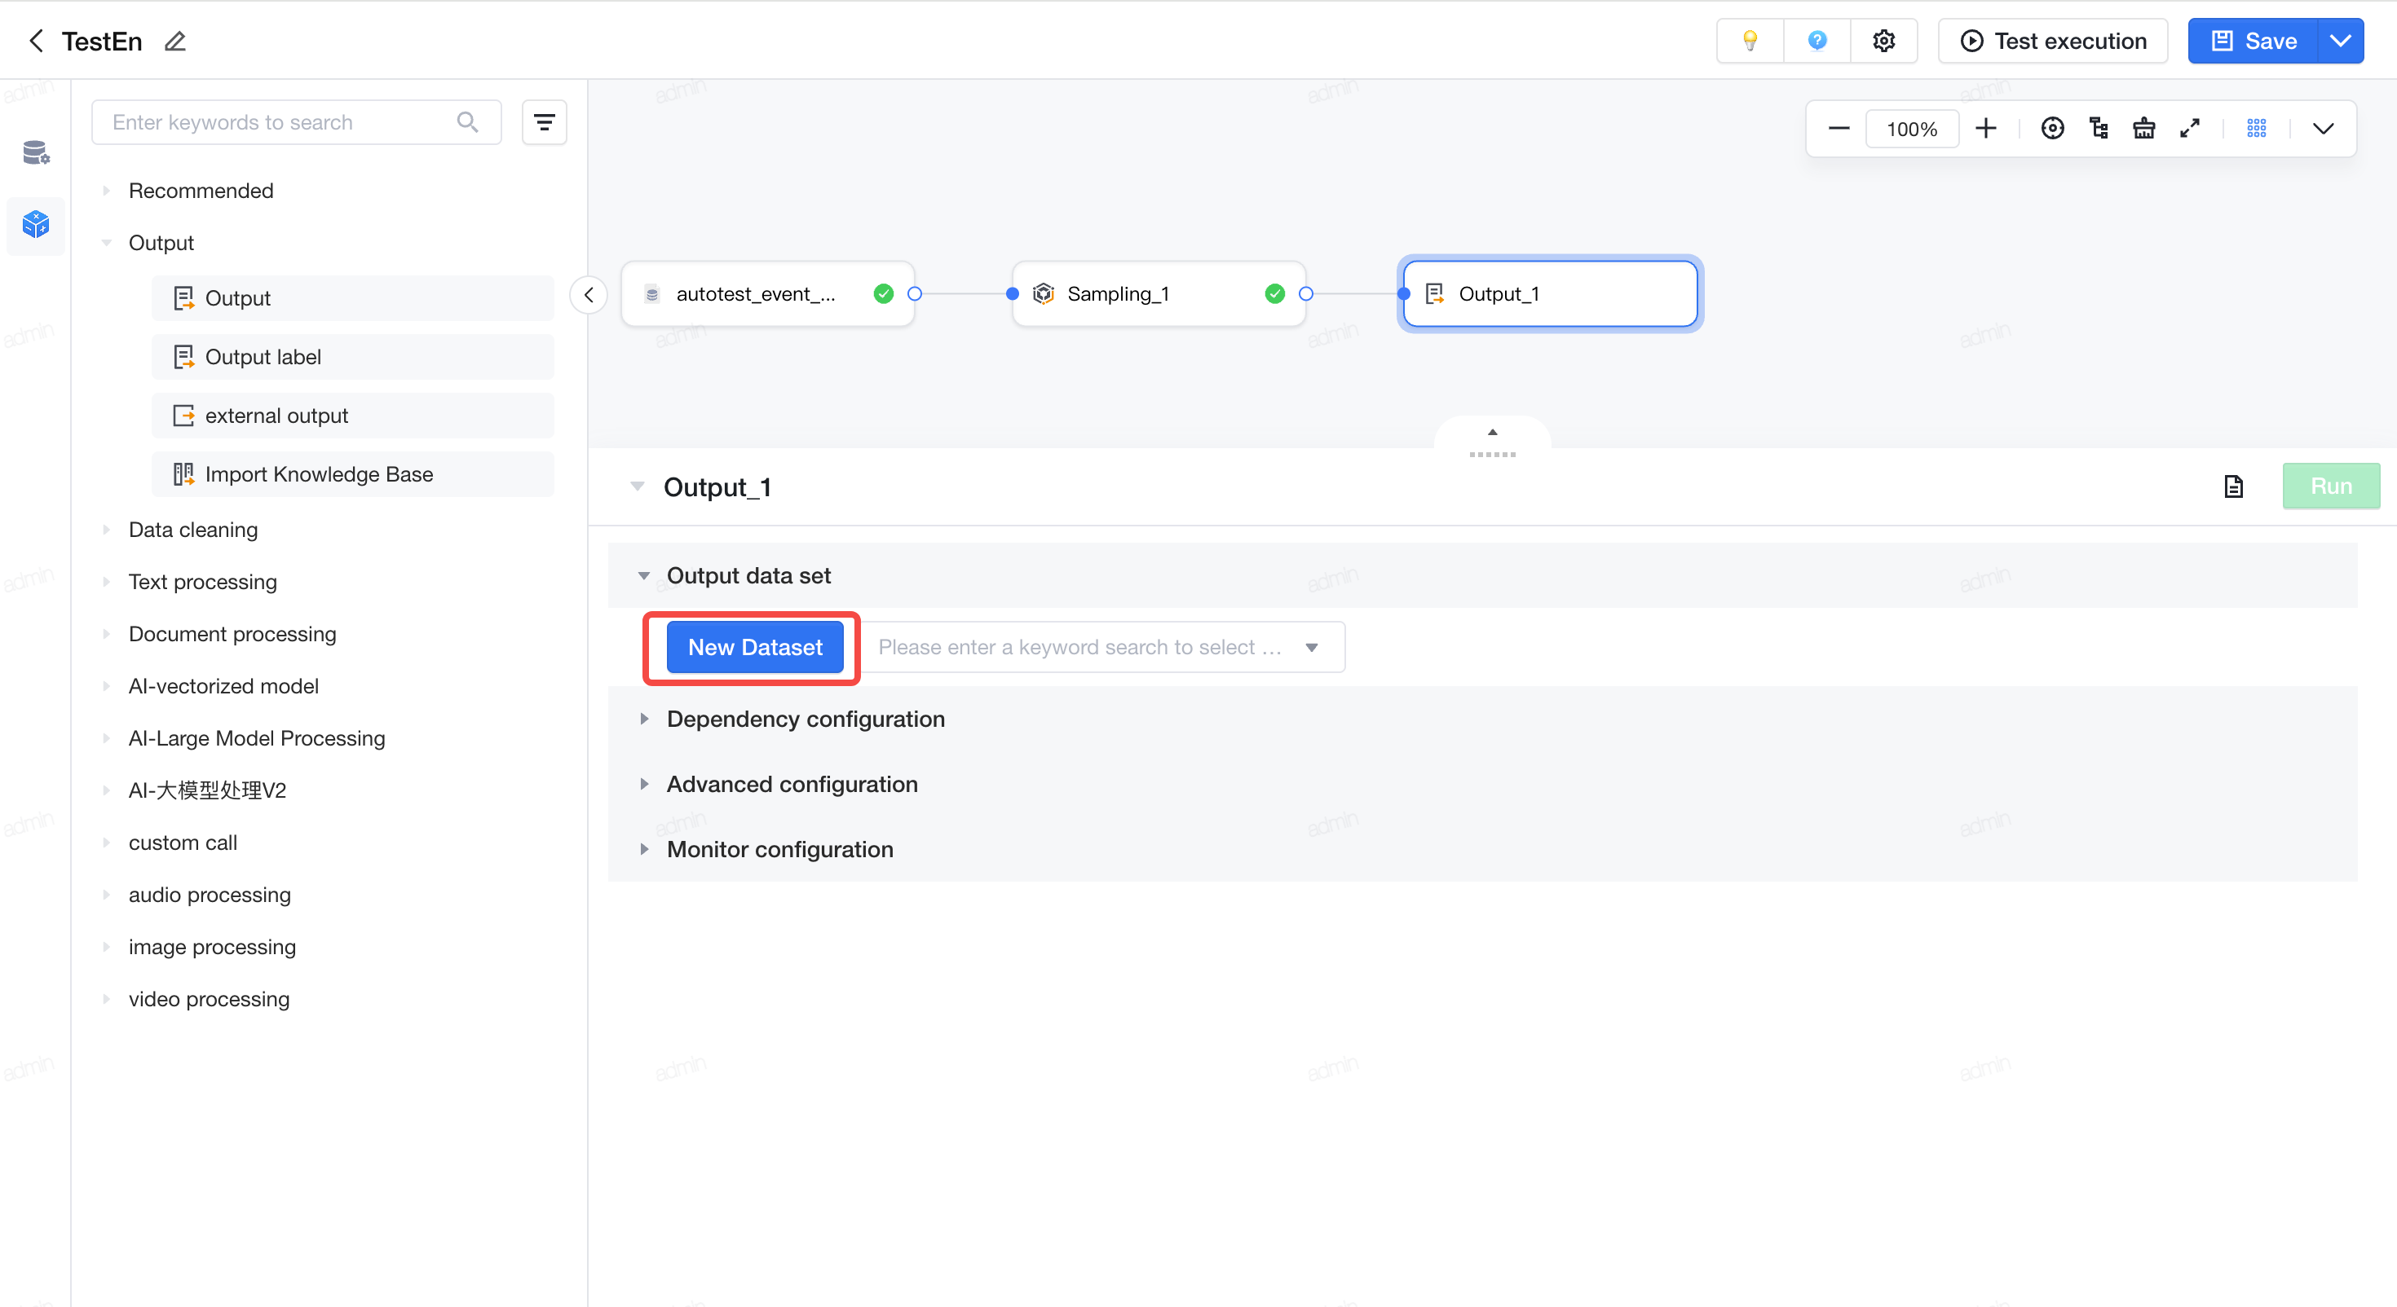Click the pencil icon to rename TestEn
This screenshot has height=1307, width=2397.
point(175,41)
